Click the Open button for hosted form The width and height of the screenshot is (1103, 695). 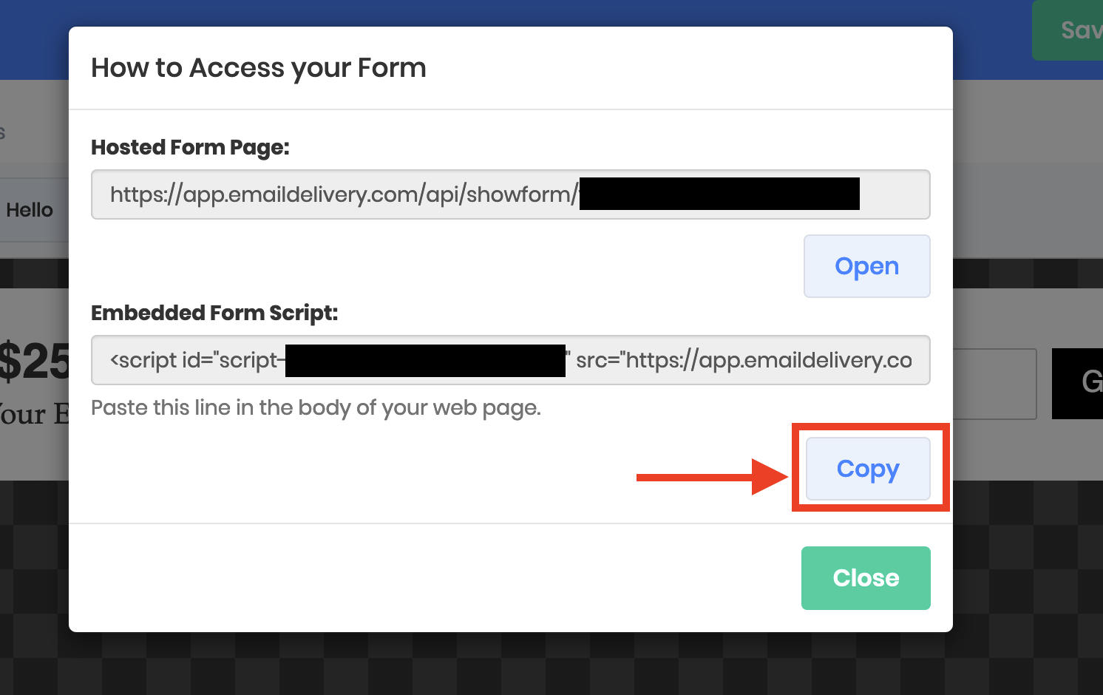[x=866, y=266]
